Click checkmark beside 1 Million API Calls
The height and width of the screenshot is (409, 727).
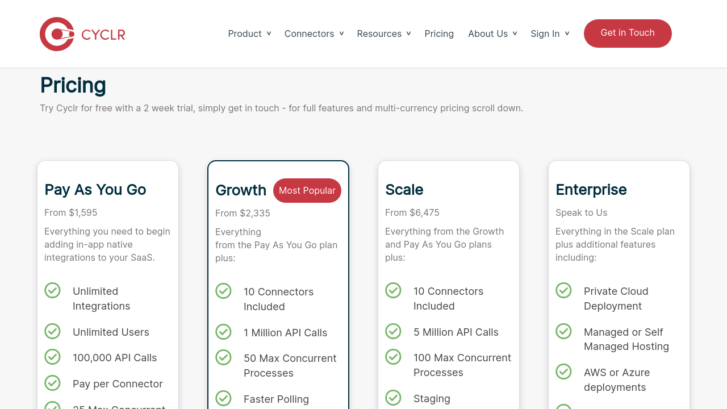[x=223, y=332]
